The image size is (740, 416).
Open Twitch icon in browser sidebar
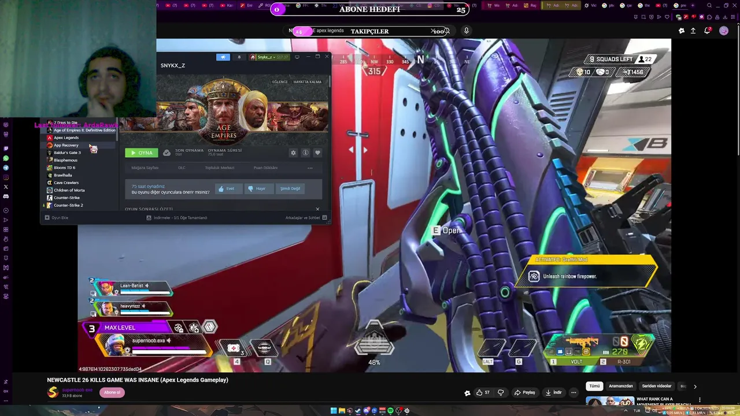[6, 148]
